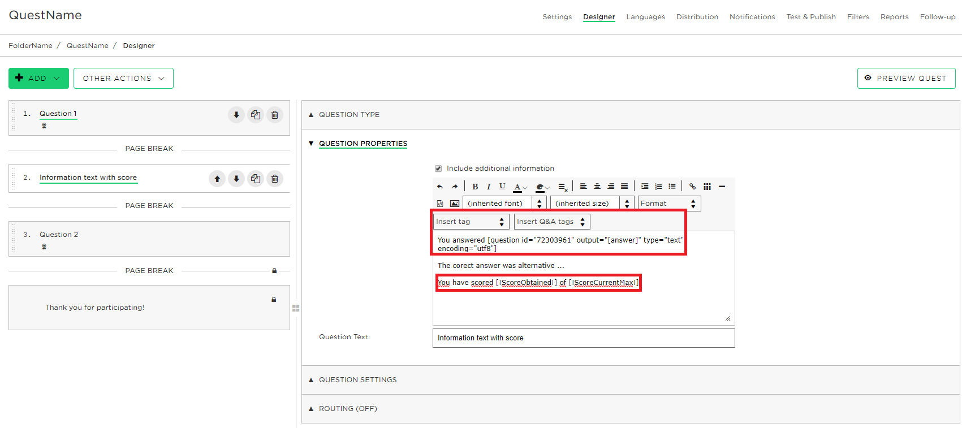Select Question 1 in the list

(58, 114)
